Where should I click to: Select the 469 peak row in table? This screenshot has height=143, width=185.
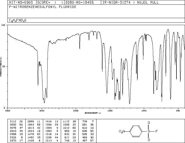pyautogui.click(x=88, y=137)
